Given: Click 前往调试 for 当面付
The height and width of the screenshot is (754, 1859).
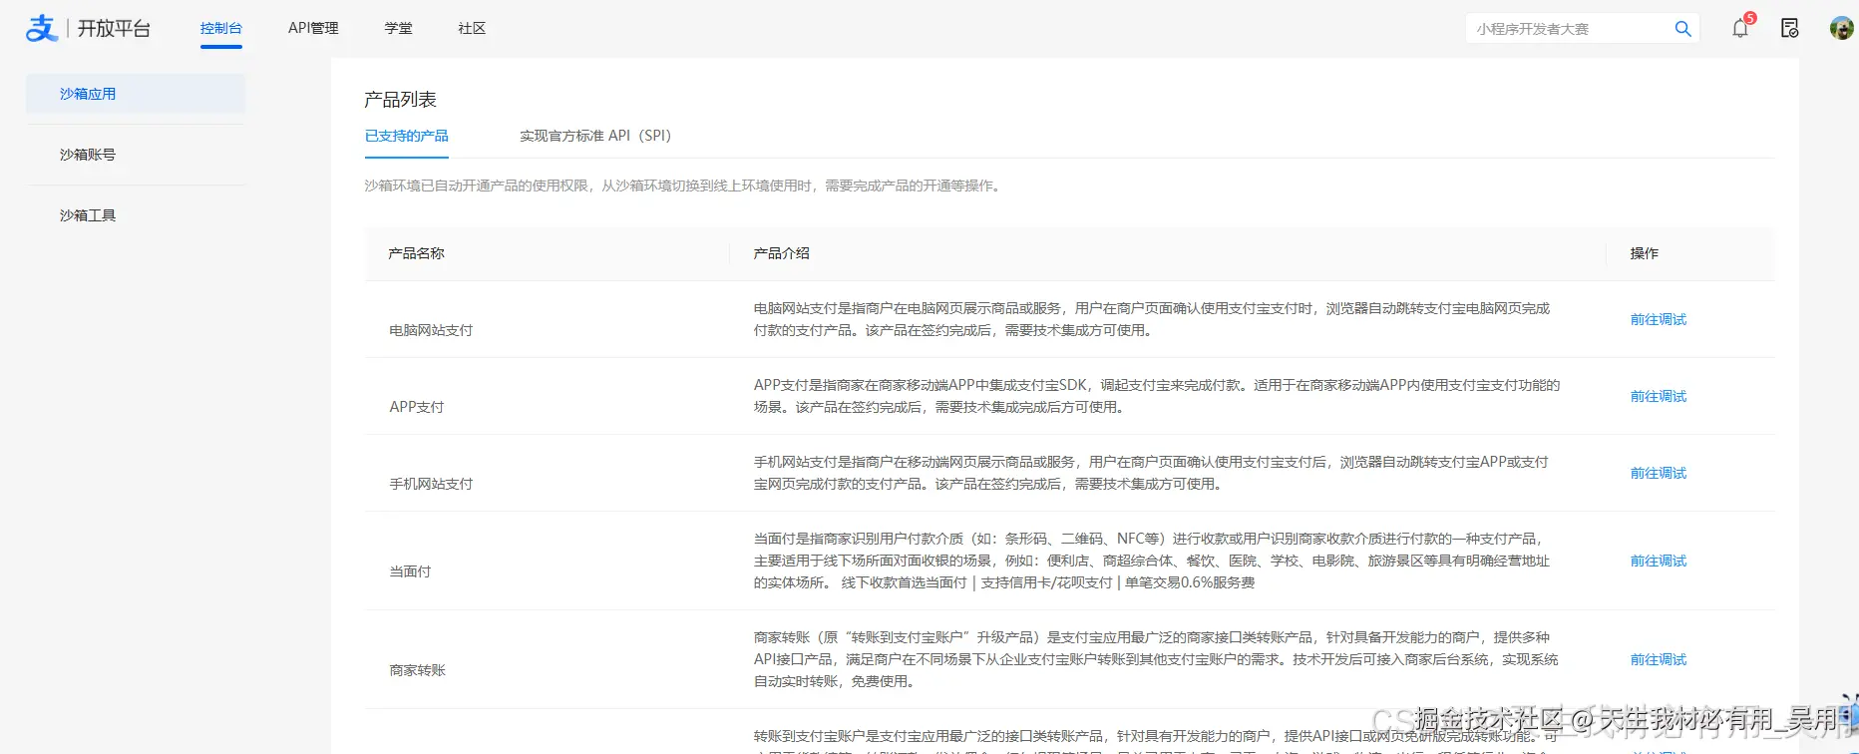Looking at the screenshot, I should click(x=1658, y=561).
